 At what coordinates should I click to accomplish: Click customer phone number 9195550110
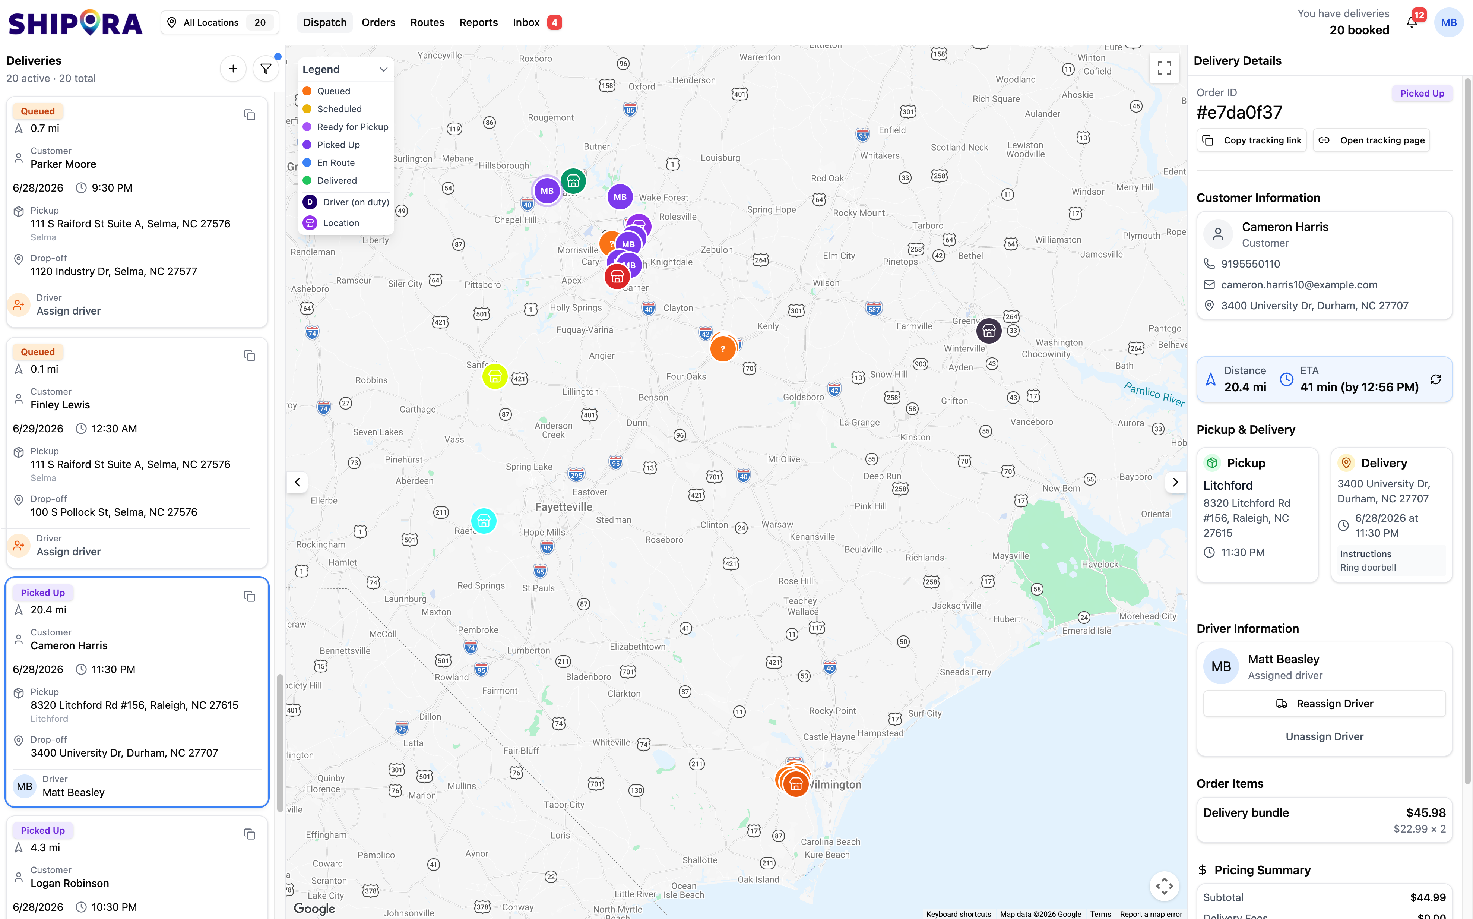[x=1250, y=264]
